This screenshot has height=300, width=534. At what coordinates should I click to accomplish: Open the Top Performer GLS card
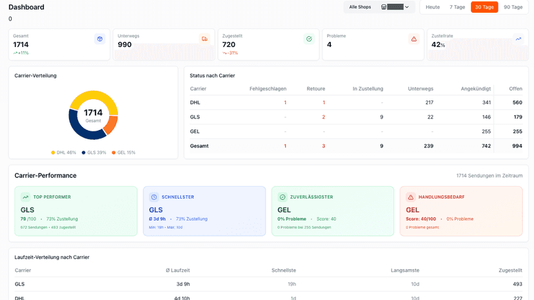(x=76, y=211)
